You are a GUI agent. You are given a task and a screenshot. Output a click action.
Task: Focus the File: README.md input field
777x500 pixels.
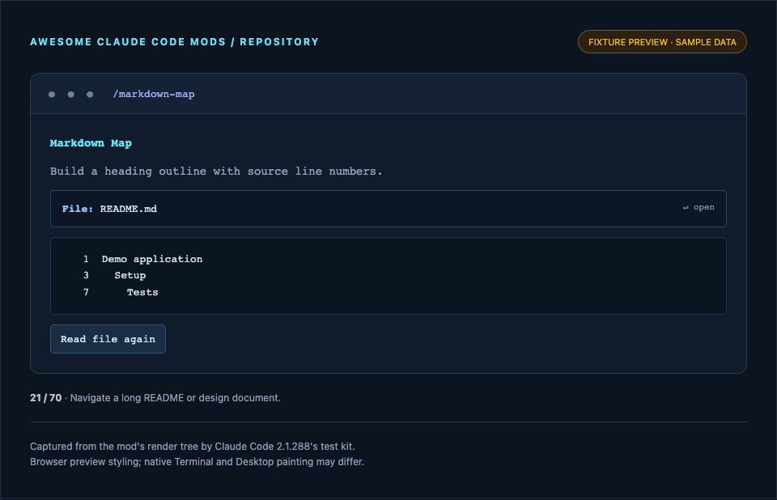pos(388,209)
